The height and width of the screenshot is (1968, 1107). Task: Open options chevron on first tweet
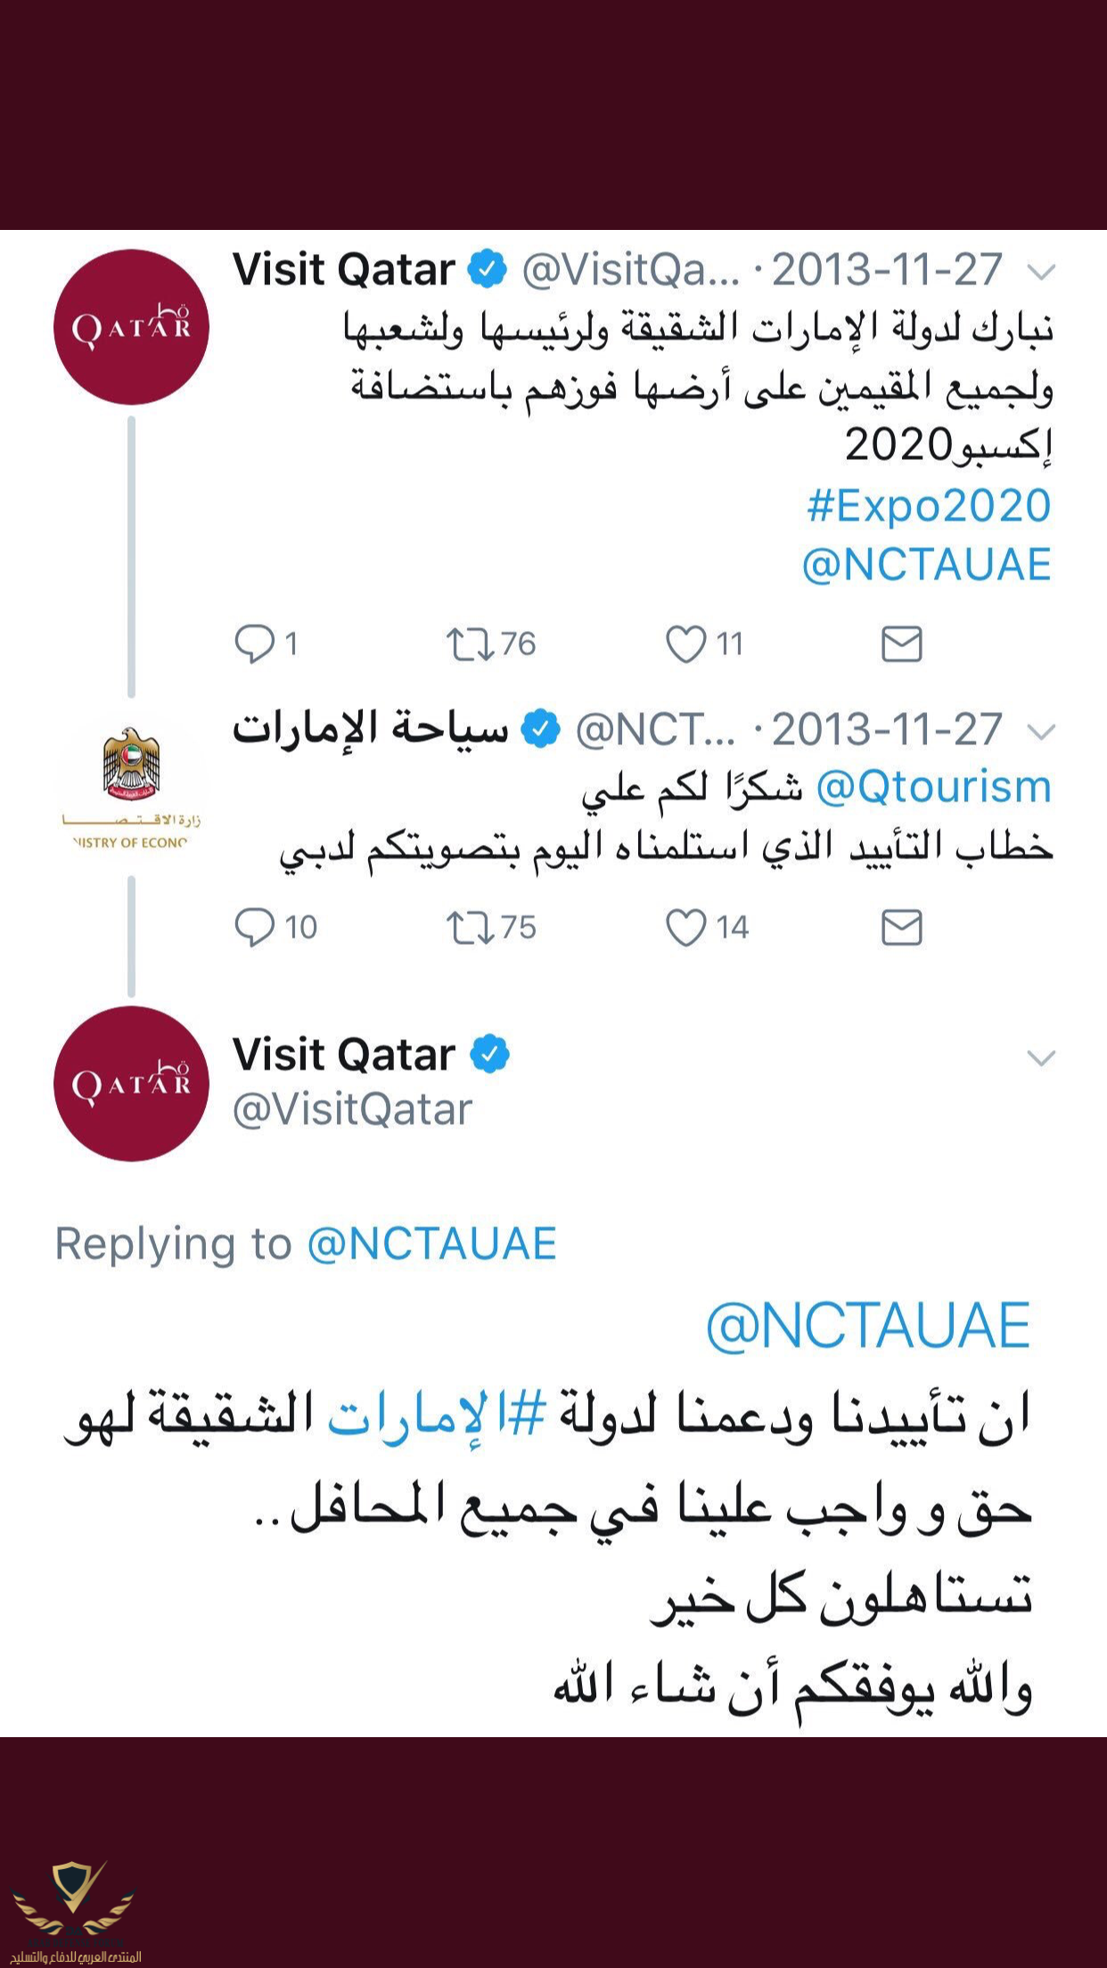click(1041, 271)
